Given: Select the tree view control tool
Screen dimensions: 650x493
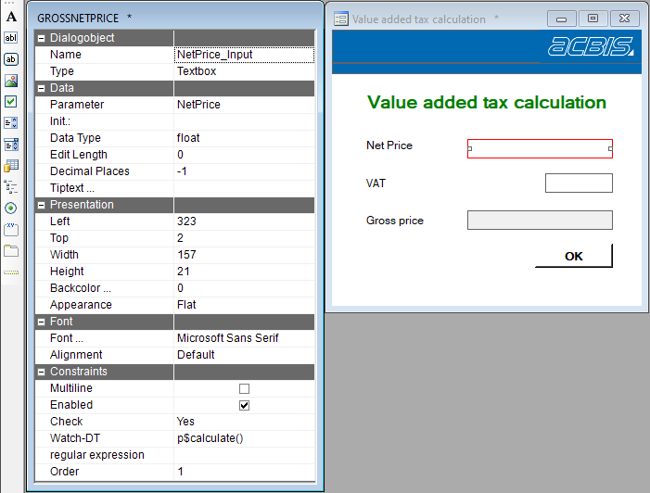Looking at the screenshot, I should (11, 186).
